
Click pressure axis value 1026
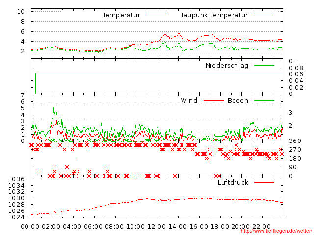[x=16, y=211]
